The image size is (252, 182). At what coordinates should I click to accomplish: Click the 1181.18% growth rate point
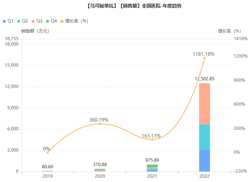coord(205,58)
